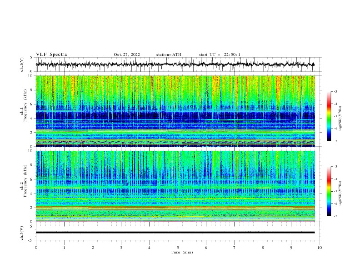Viewport: 360px width, 278px height.
Task: Click time axis tick label "0"
Action: tap(36, 248)
